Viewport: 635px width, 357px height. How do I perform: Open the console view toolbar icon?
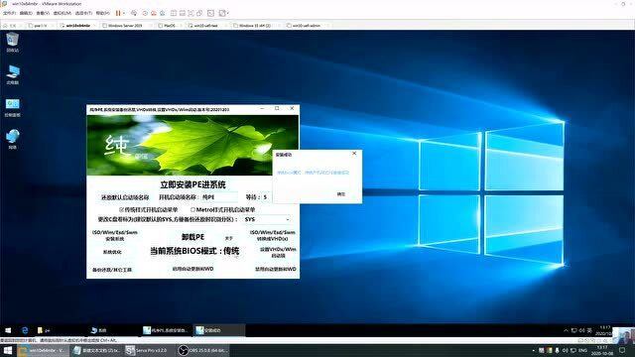(x=210, y=13)
